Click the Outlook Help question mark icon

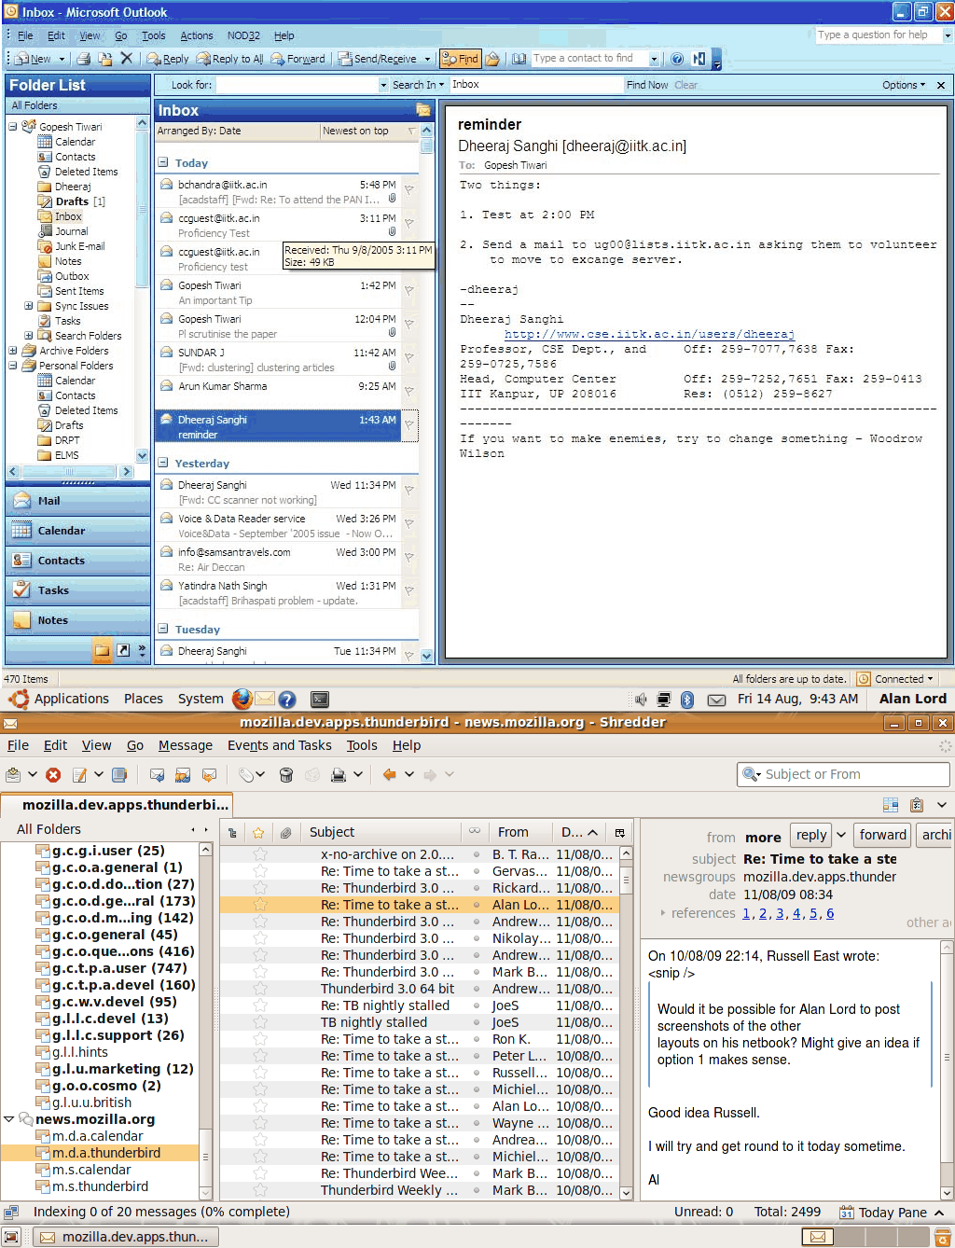[677, 59]
